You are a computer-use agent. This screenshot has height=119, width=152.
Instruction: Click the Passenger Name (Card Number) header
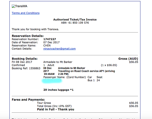pyautogui.click(x=64, y=77)
